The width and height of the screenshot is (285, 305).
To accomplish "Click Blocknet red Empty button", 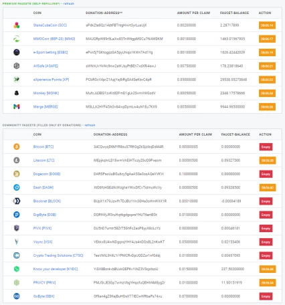I will tap(266, 201).
